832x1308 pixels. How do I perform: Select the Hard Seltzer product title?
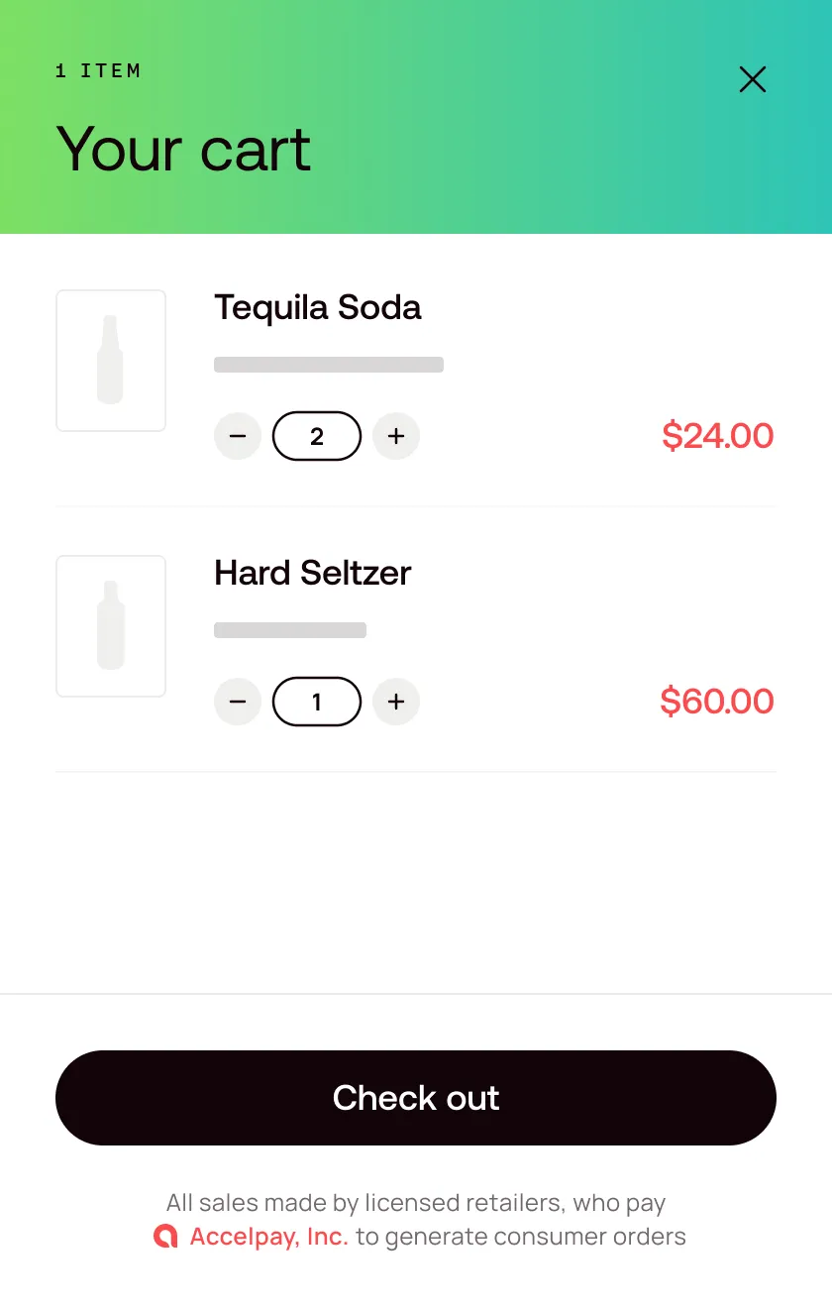click(313, 573)
